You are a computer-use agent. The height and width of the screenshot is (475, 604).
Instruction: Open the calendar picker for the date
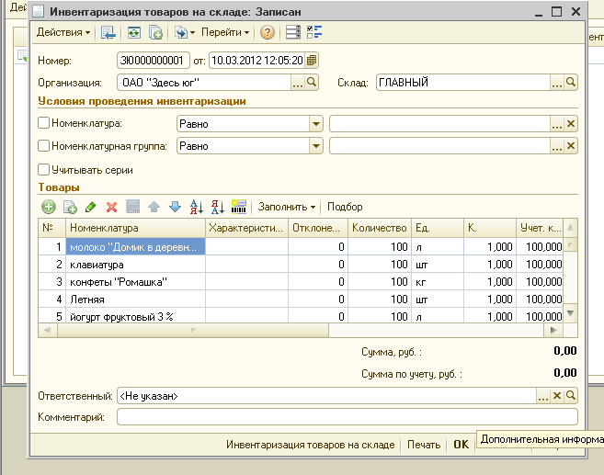(x=312, y=61)
